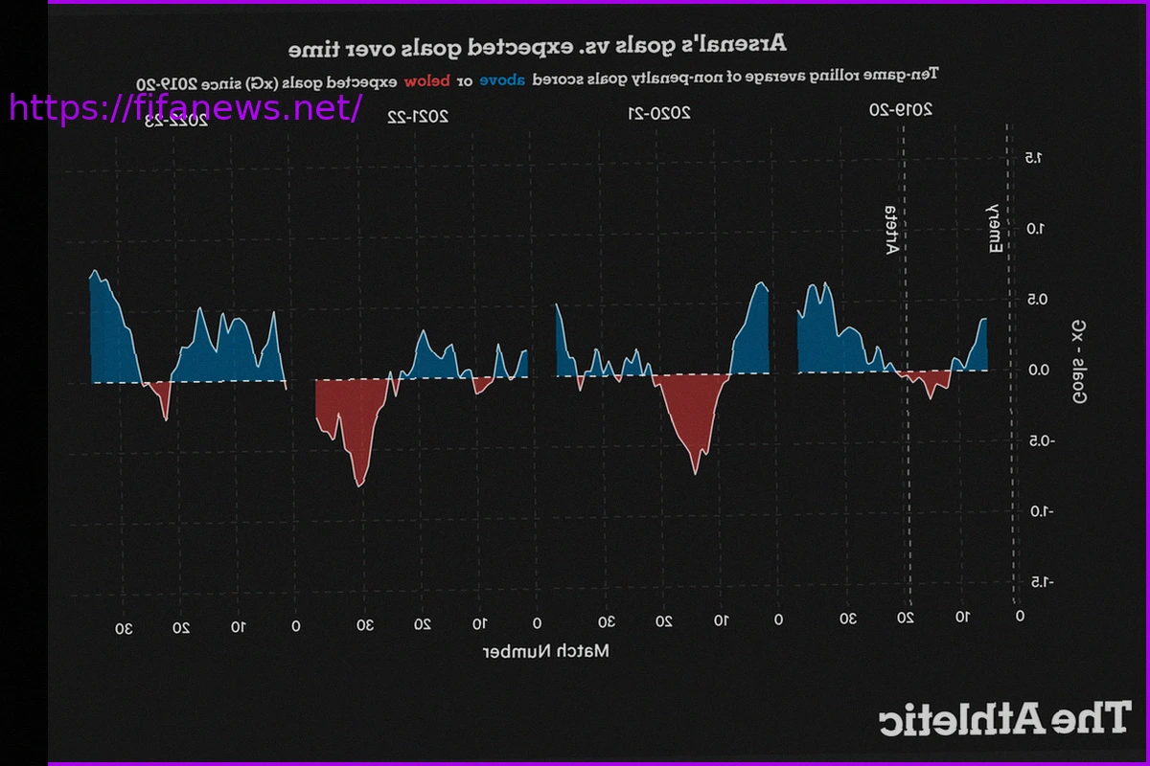Click the Arteta manager marker label
The width and height of the screenshot is (1150, 766).
point(891,231)
